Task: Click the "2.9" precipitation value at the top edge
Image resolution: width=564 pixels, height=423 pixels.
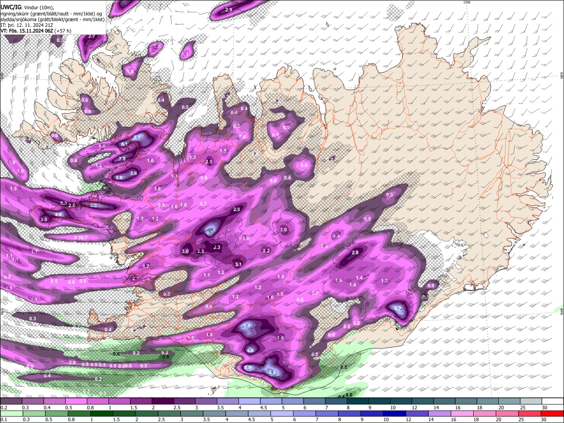Action: (228, 10)
